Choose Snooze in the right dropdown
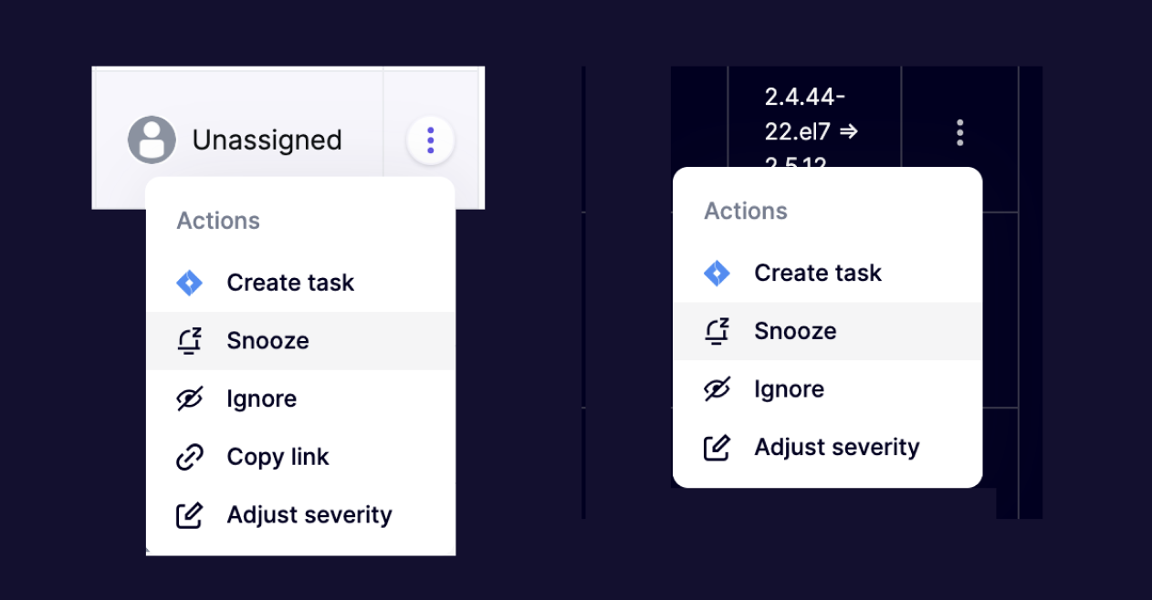 tap(828, 331)
